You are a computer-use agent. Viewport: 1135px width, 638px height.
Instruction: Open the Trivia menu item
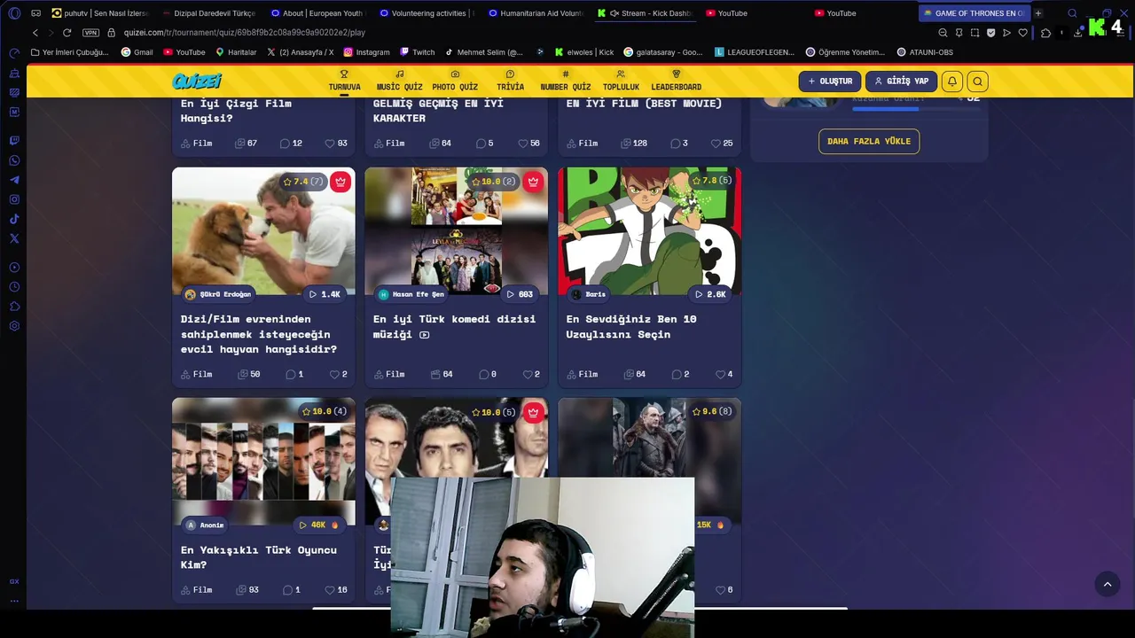coord(510,81)
